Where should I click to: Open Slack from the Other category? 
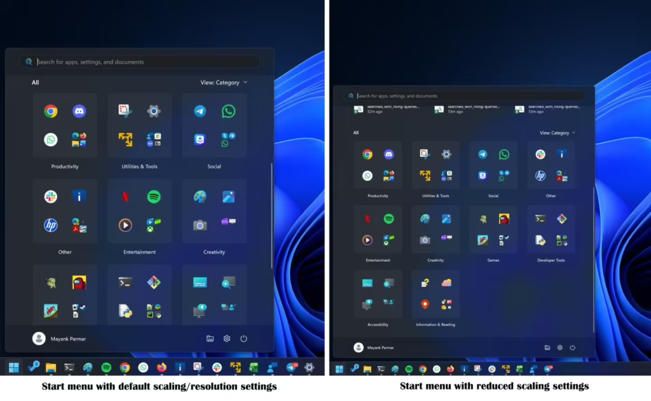(x=50, y=196)
